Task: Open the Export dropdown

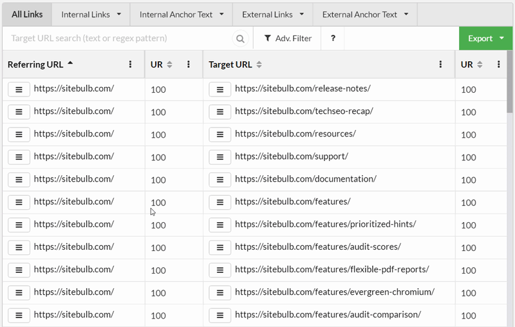Action: click(x=485, y=39)
